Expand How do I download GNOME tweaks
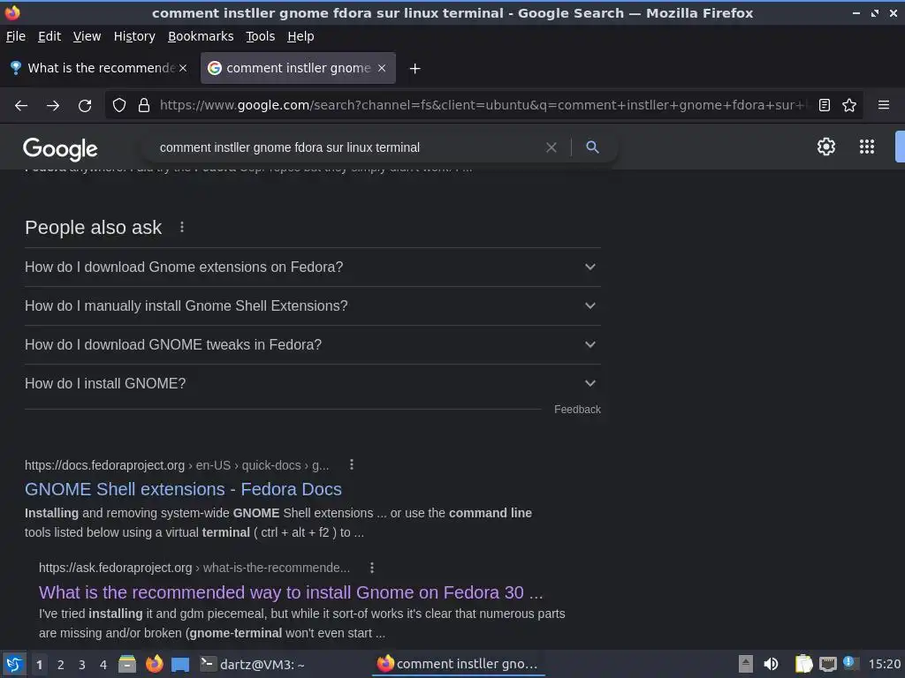This screenshot has height=678, width=905. coord(312,344)
